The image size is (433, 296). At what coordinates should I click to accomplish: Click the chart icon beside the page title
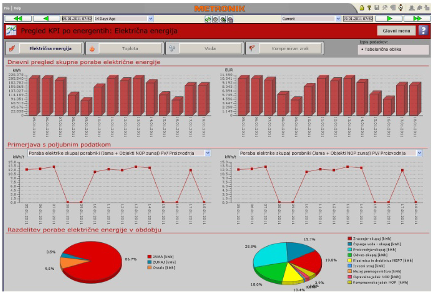point(11,31)
